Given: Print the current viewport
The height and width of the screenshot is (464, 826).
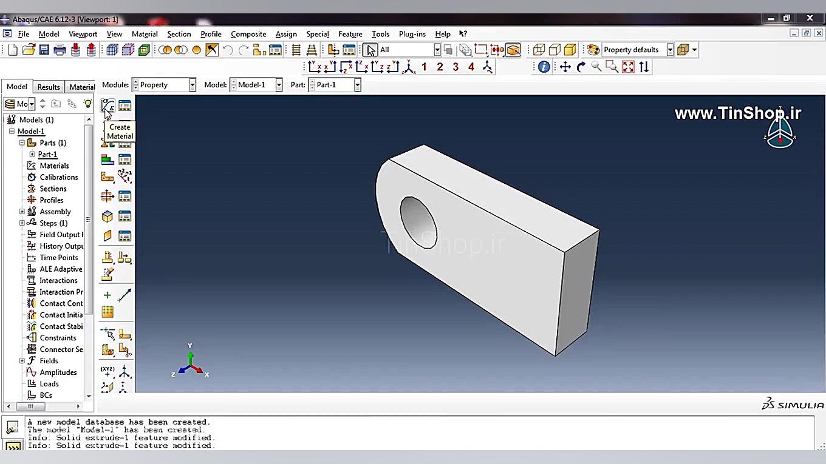Looking at the screenshot, I should (60, 50).
